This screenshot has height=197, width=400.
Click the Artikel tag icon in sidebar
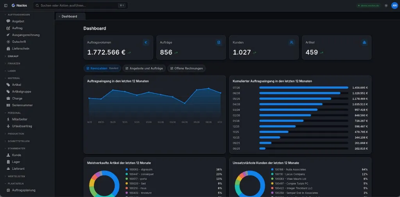(8, 85)
